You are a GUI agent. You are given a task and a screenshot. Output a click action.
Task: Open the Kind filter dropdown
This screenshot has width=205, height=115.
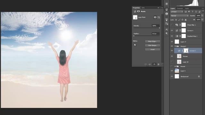tap(177, 12)
